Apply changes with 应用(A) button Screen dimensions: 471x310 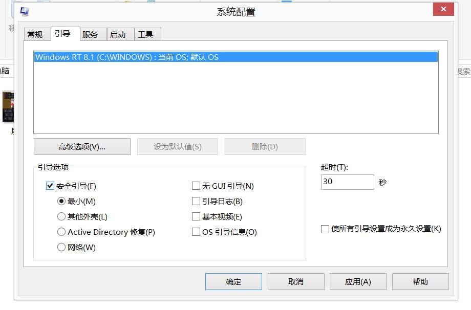[x=358, y=281]
